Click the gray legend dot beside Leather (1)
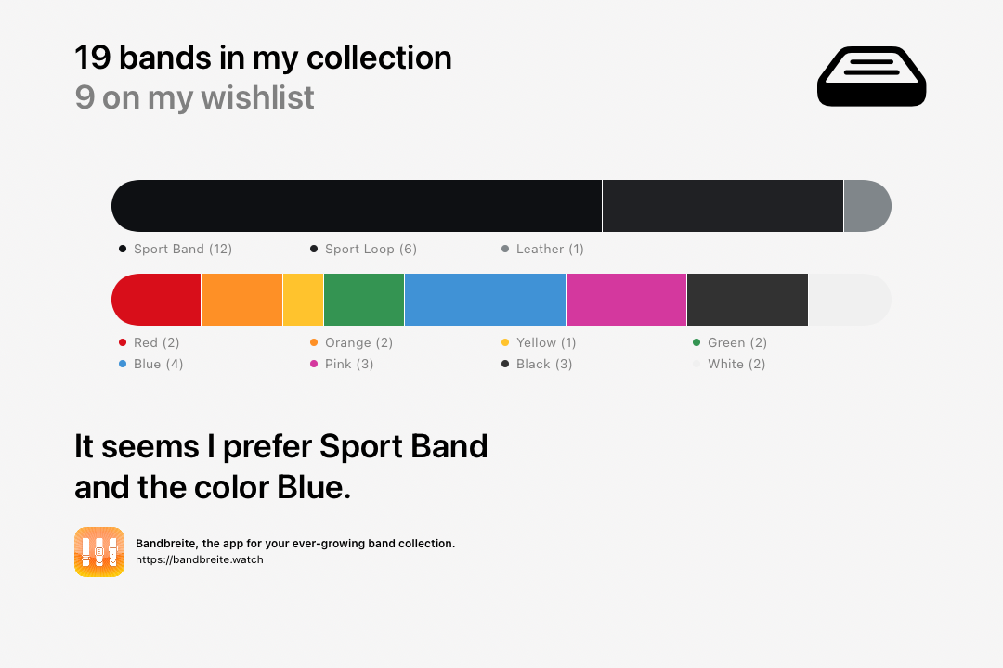The height and width of the screenshot is (668, 1003). 504,249
